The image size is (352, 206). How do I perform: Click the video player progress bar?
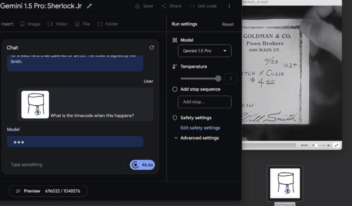pyautogui.click(x=269, y=145)
